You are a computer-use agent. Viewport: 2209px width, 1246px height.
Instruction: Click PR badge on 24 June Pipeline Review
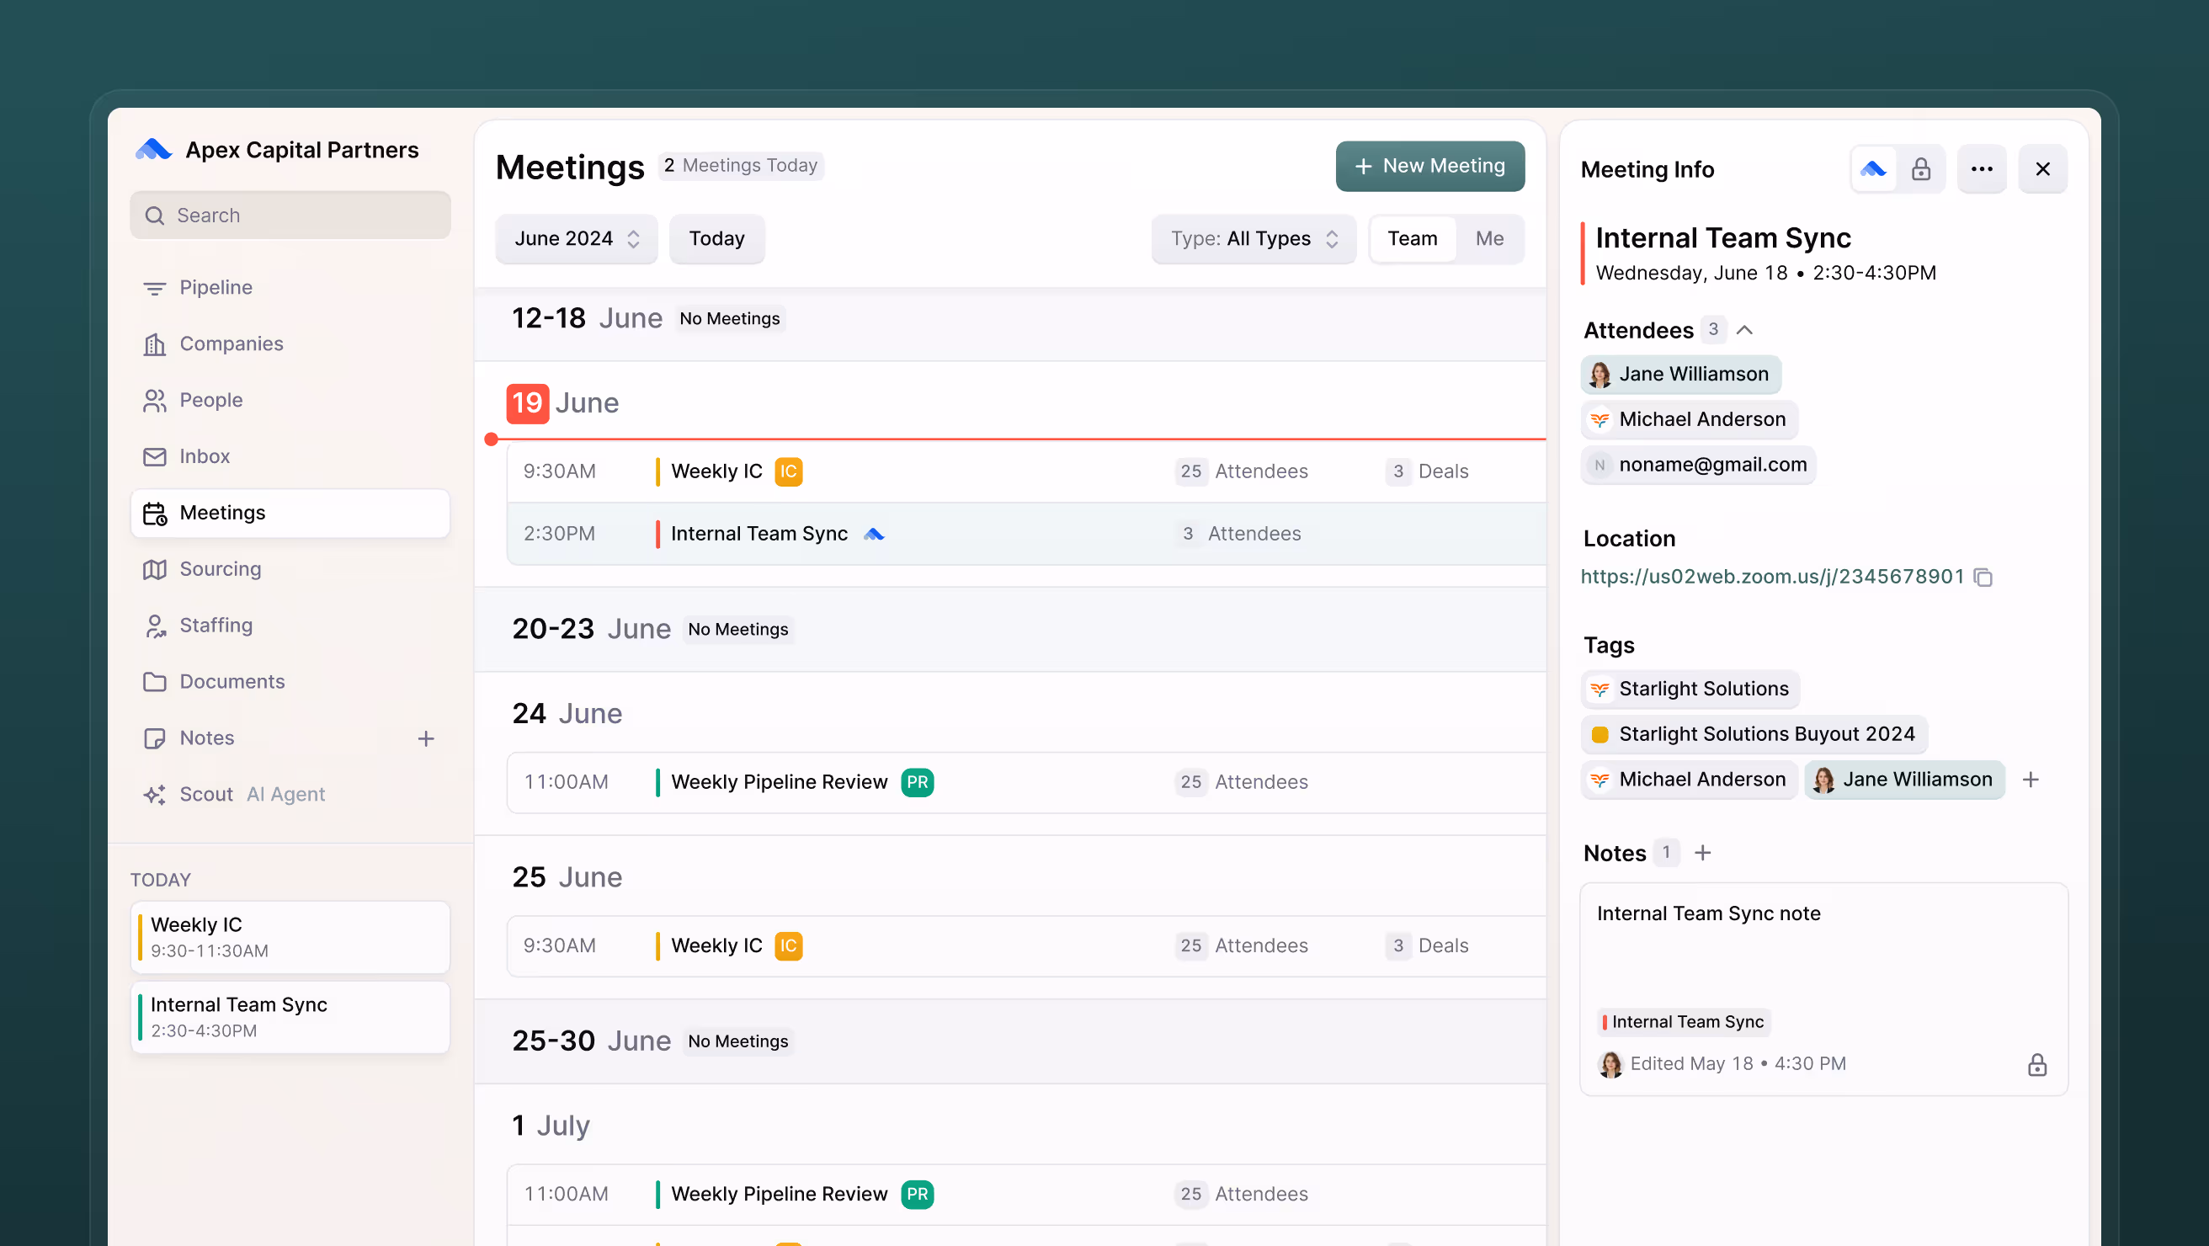click(917, 783)
